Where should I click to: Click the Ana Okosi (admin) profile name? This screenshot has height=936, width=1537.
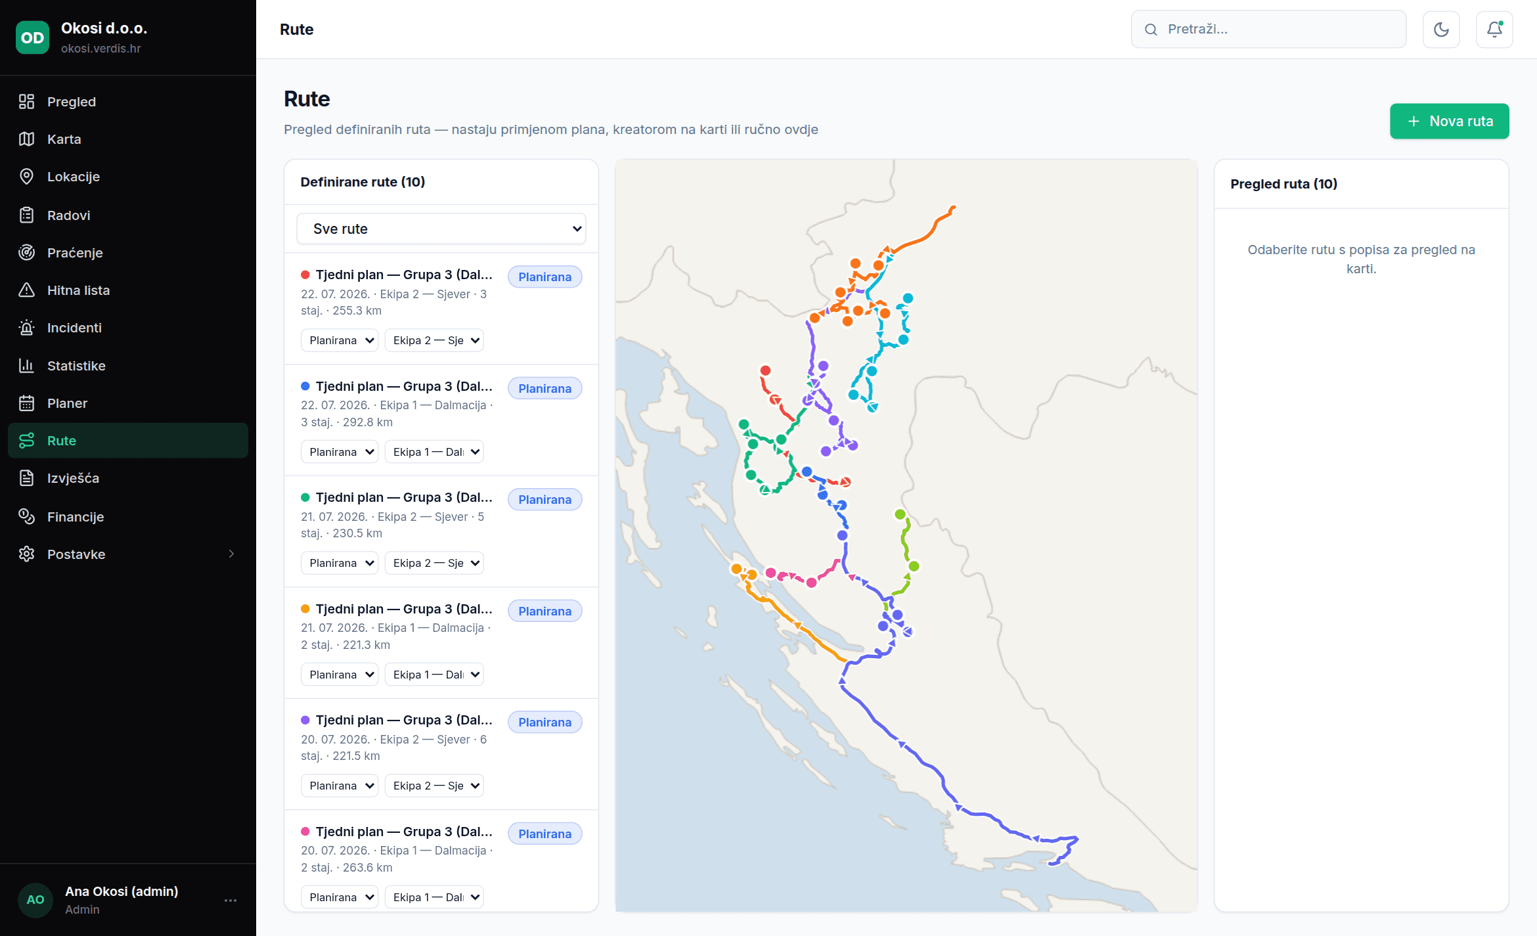click(122, 891)
